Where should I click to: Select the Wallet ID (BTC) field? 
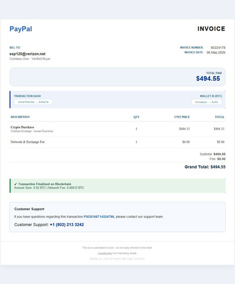[x=207, y=102]
